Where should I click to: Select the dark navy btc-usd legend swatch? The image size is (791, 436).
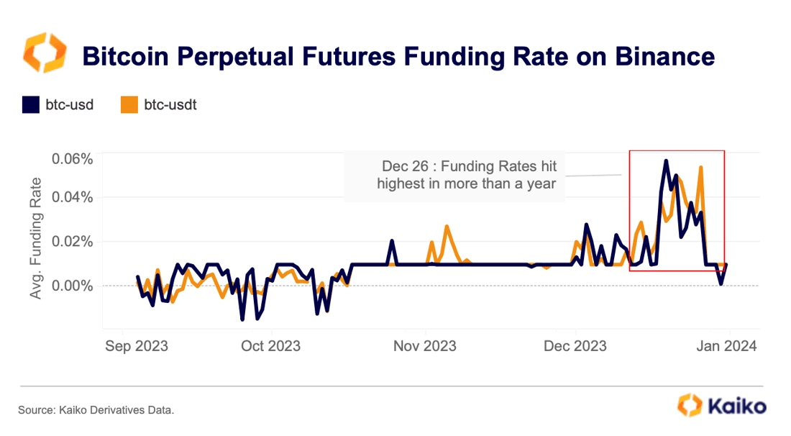click(x=31, y=105)
